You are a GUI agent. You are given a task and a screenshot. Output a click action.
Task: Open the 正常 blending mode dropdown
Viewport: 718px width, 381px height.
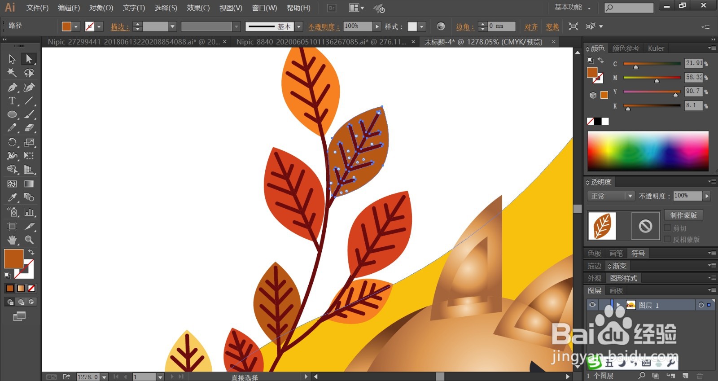click(611, 196)
